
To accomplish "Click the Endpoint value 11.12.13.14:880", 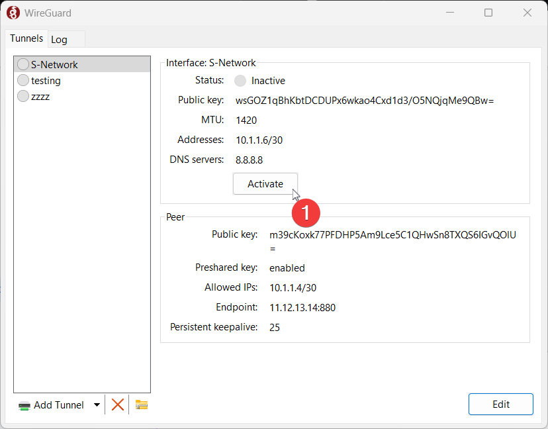I will point(302,308).
